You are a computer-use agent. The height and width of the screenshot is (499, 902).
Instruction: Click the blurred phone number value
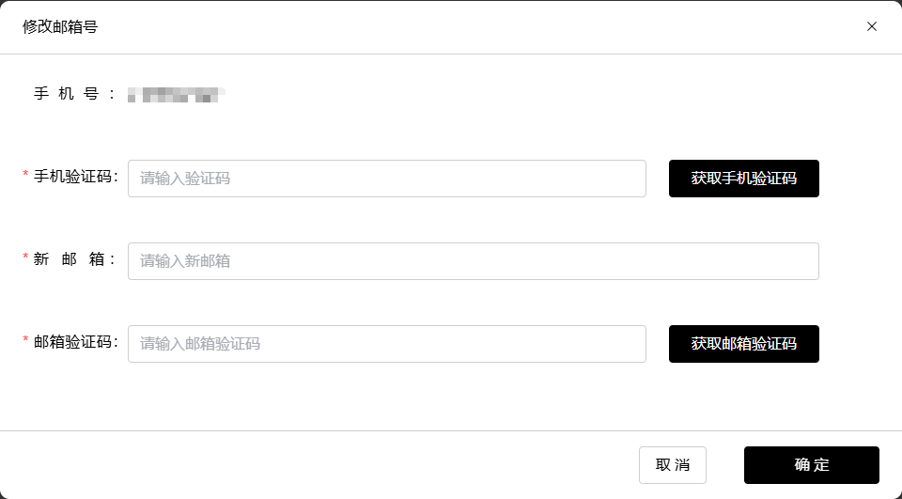[176, 94]
